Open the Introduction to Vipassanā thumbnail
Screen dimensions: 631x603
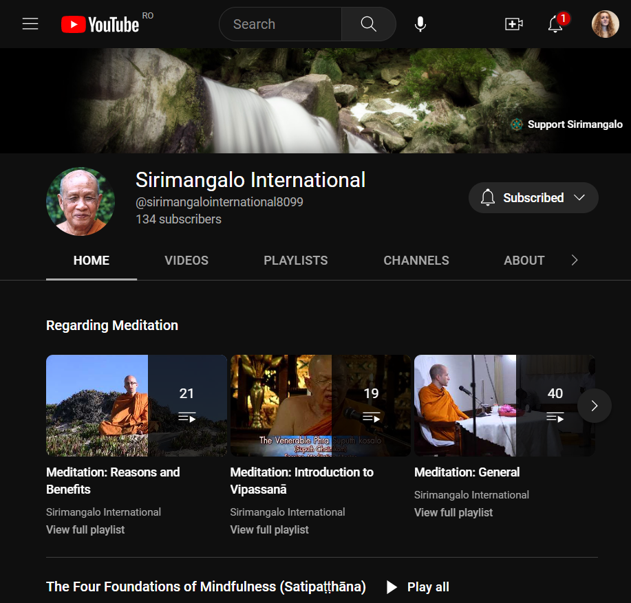coord(321,405)
